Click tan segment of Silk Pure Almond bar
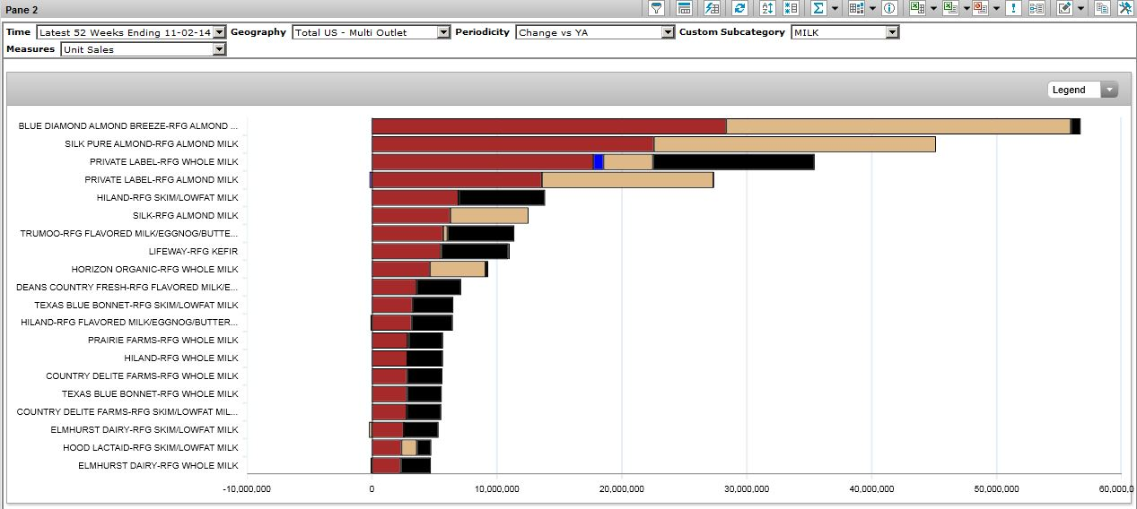 [x=794, y=144]
